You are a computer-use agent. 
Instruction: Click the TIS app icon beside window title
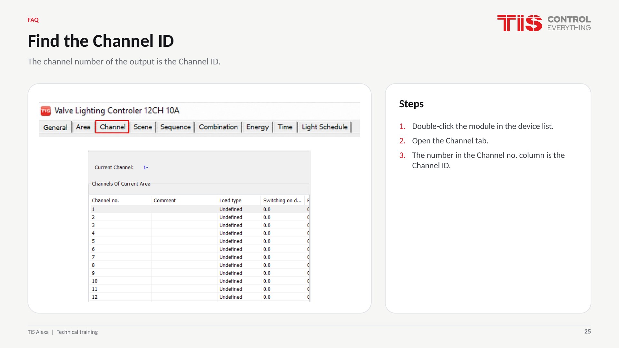[x=45, y=111]
